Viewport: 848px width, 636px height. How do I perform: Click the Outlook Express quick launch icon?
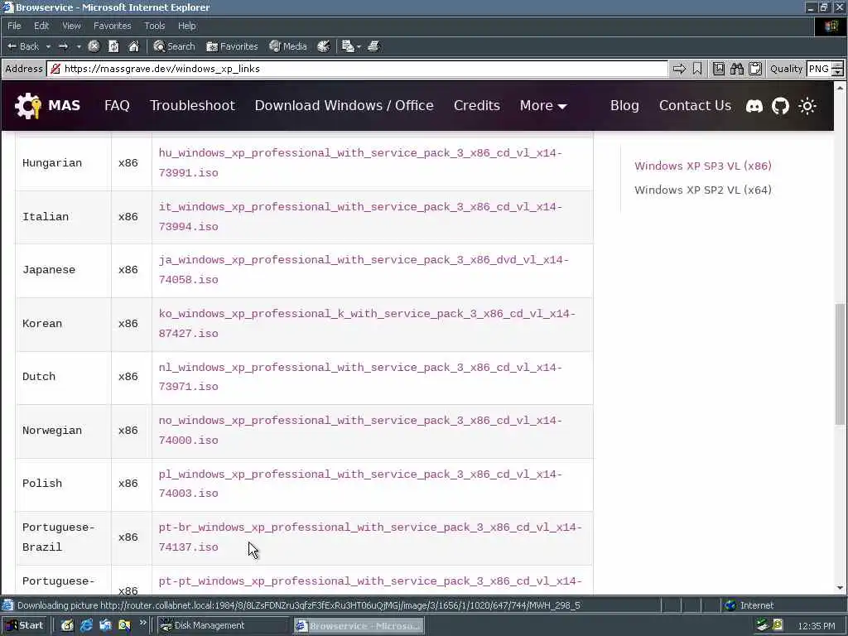[x=105, y=625]
